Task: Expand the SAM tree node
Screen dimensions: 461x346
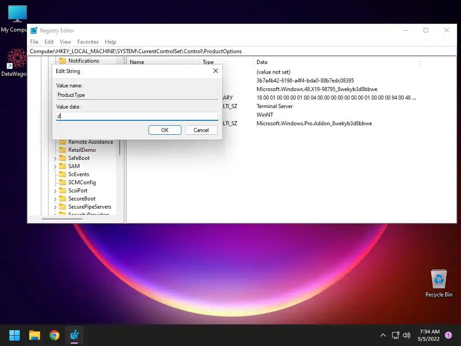Action: 55,167
